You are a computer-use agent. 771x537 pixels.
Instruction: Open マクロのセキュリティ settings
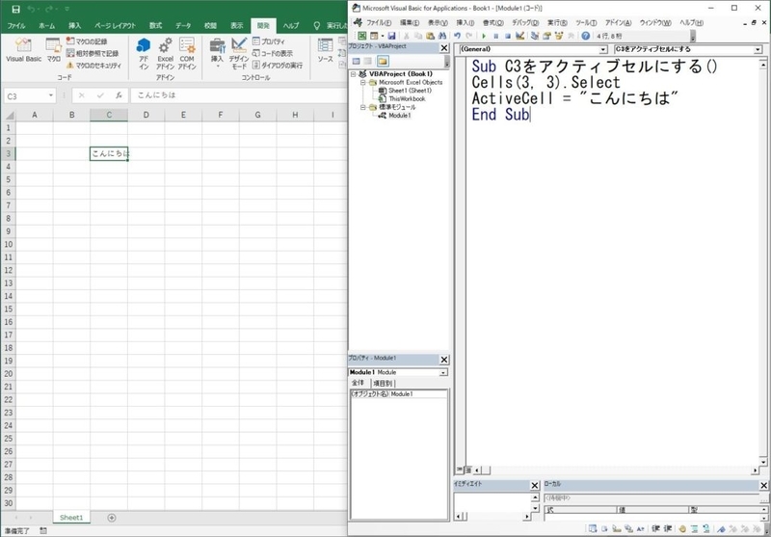93,65
